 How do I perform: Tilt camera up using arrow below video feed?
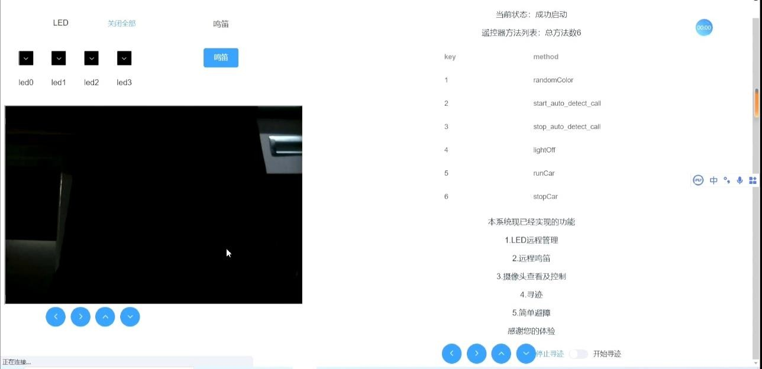(105, 317)
